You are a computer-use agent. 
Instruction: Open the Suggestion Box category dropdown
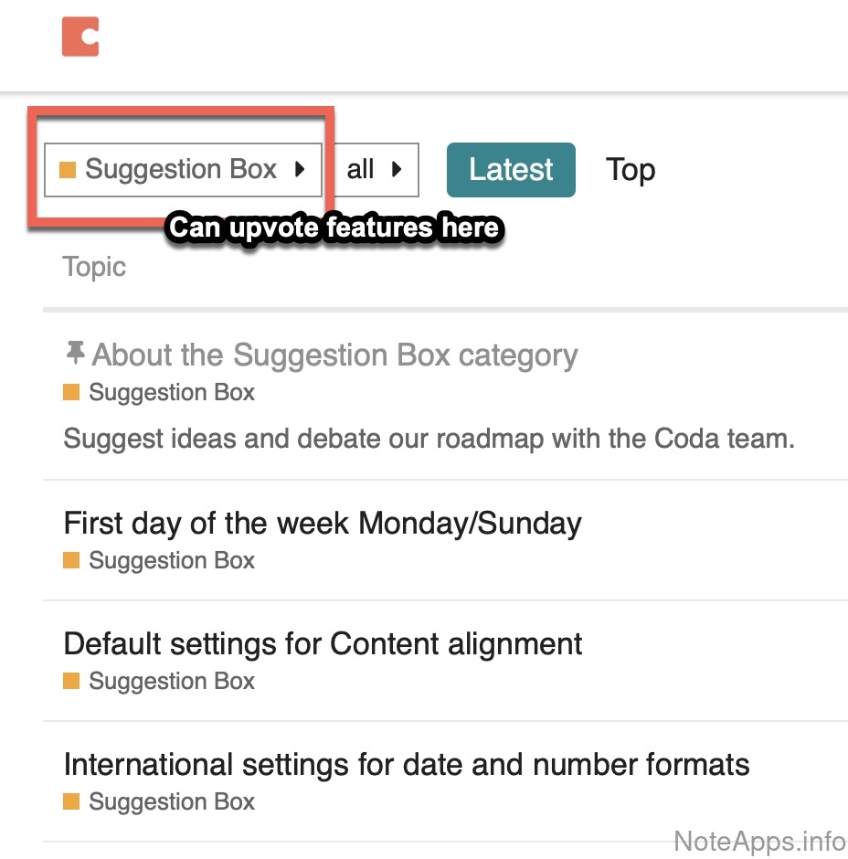pyautogui.click(x=183, y=170)
